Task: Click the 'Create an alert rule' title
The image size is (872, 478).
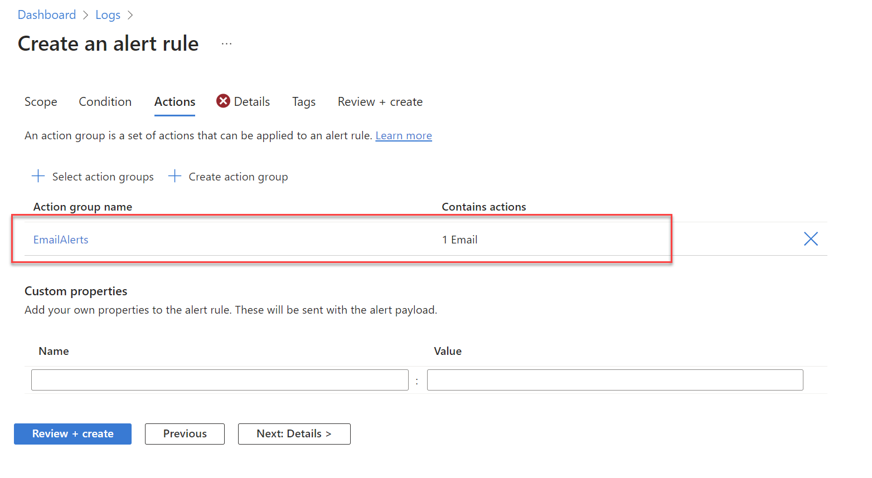Action: 108,43
